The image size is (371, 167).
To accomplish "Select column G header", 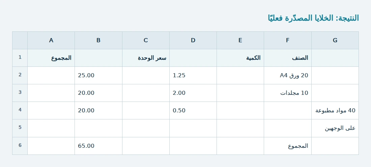I will coord(335,40).
